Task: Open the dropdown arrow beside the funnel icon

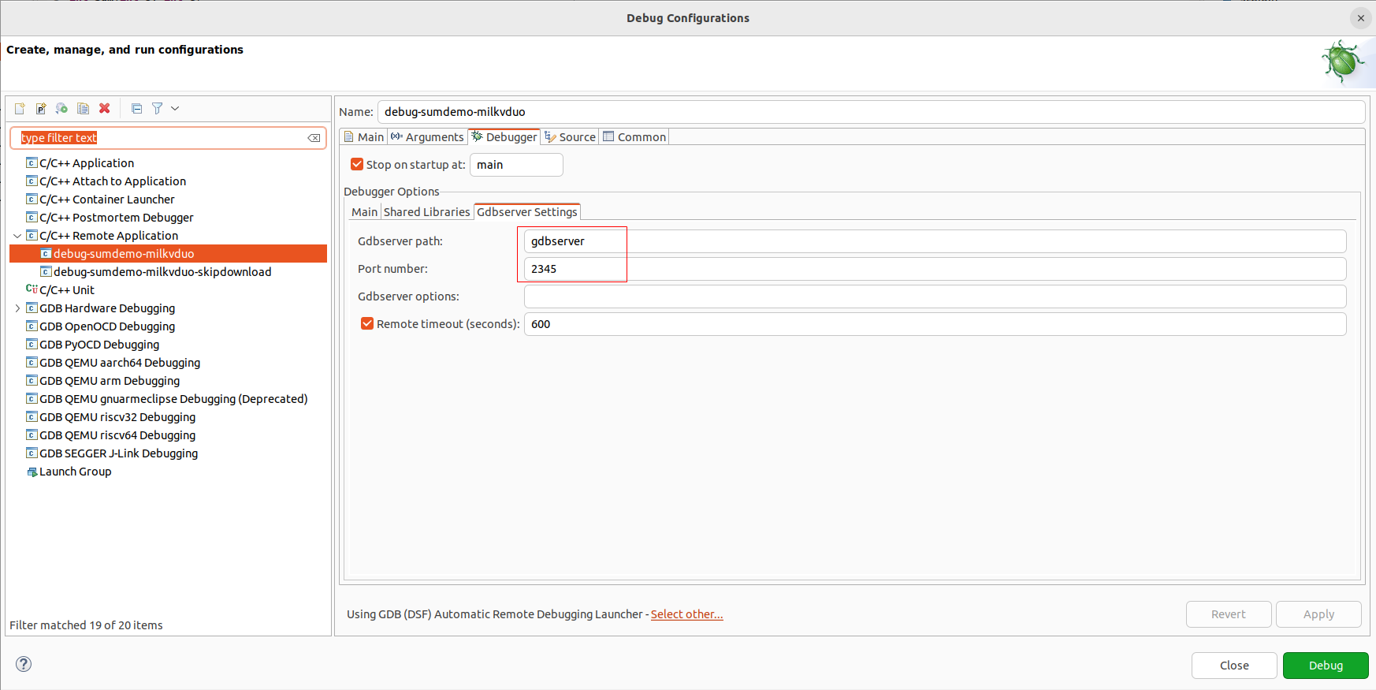Action: [175, 109]
